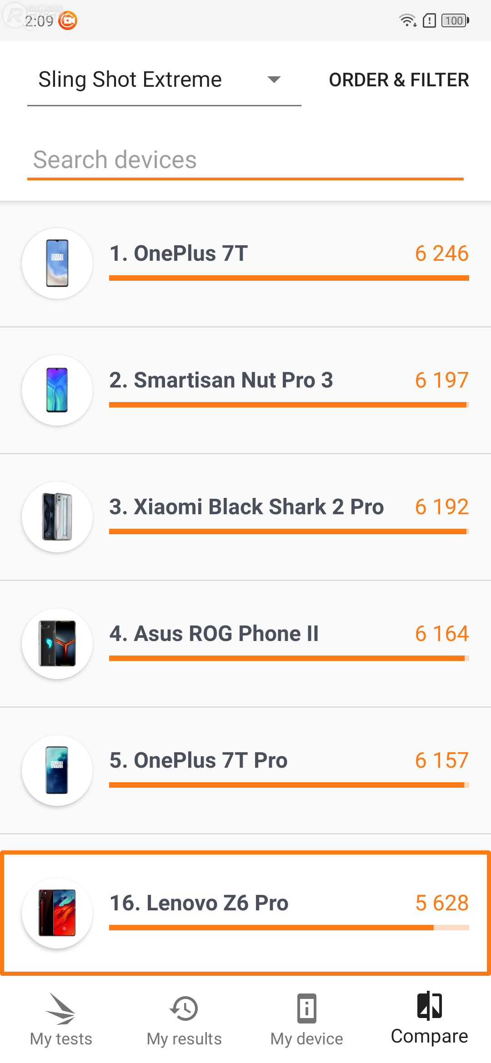Switch to the My results tab label
Image resolution: width=491 pixels, height=1063 pixels.
click(x=184, y=1039)
